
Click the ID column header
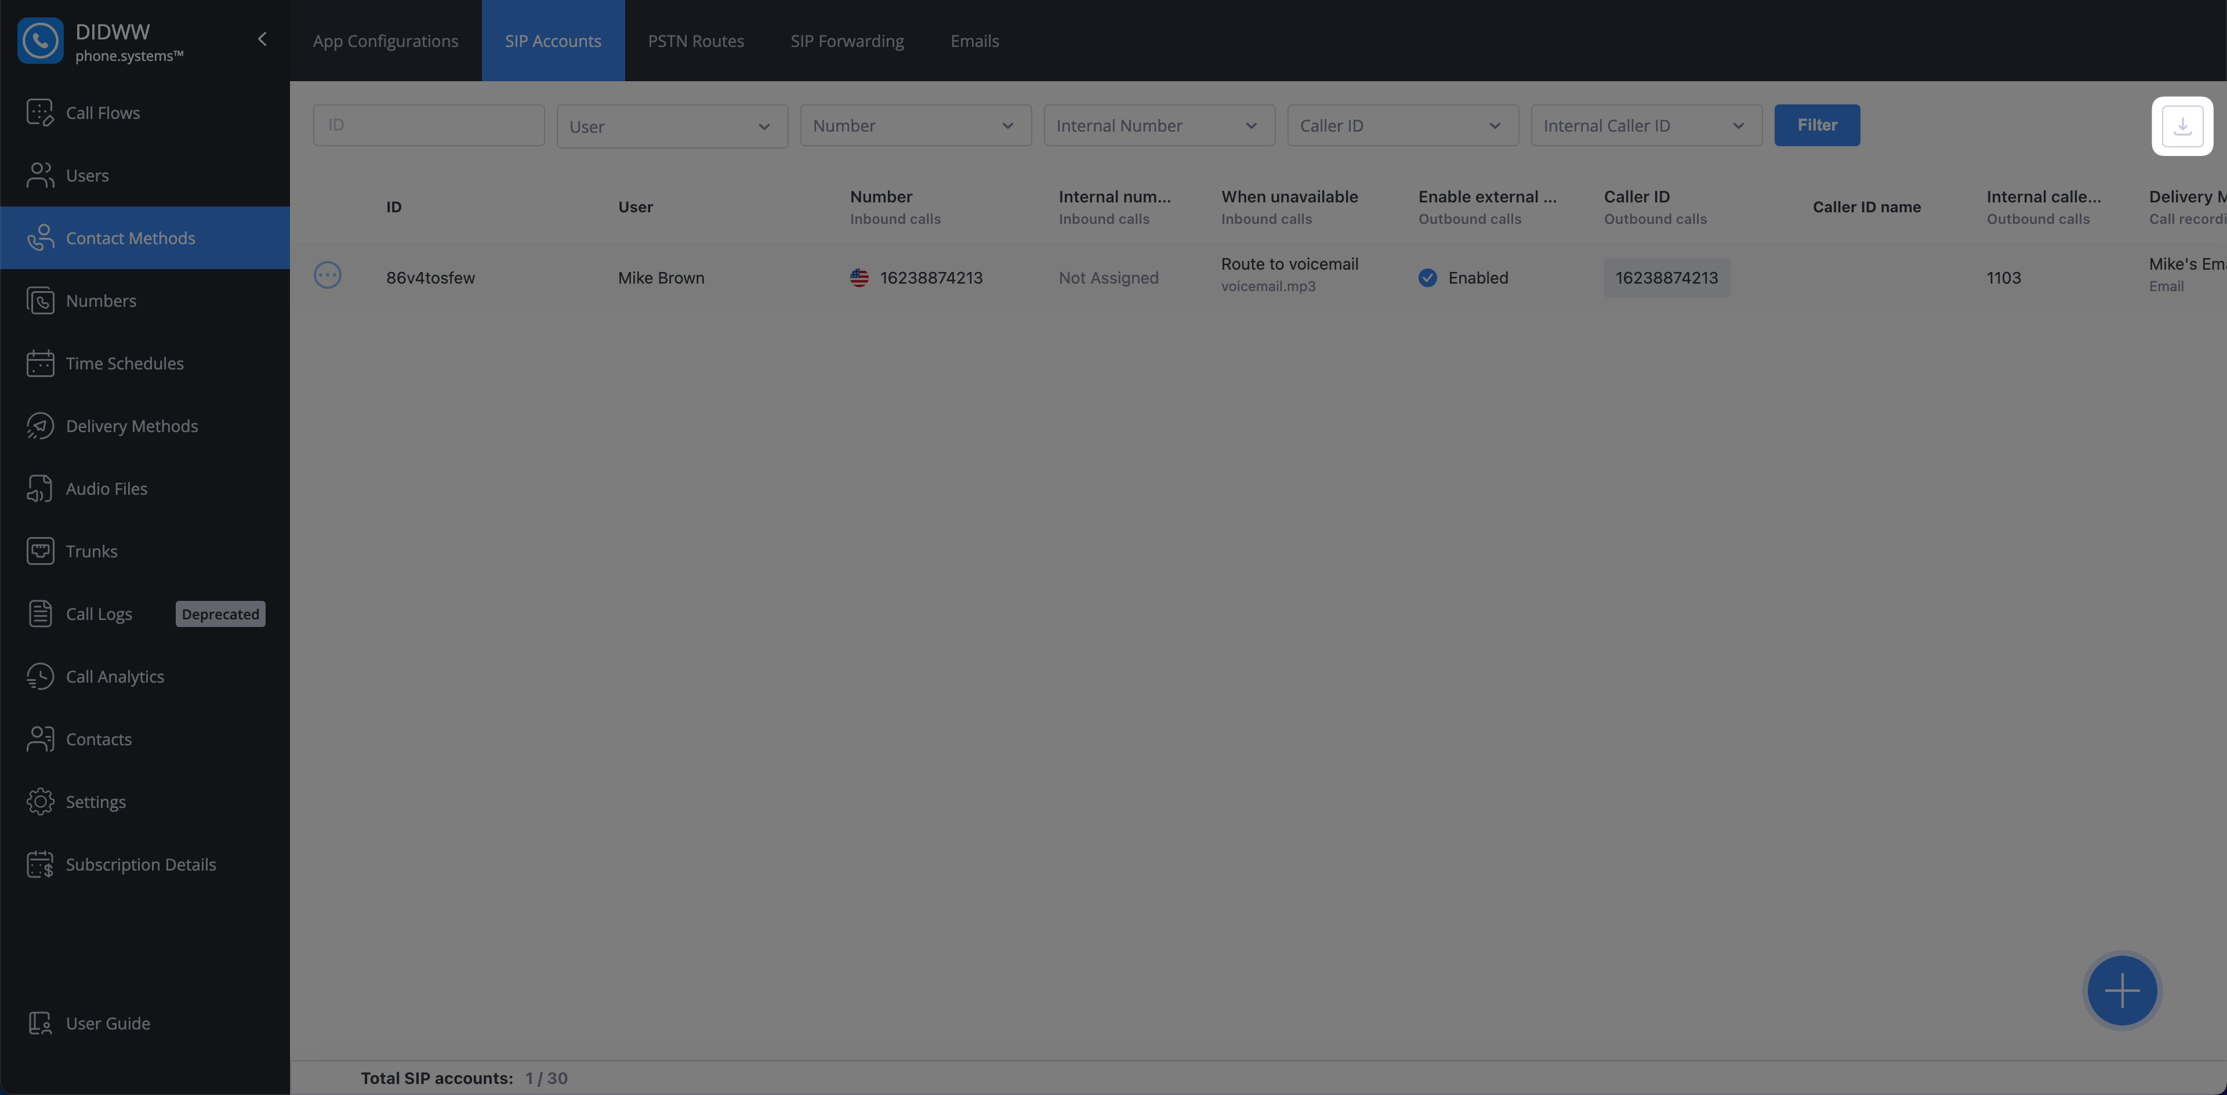(x=393, y=206)
